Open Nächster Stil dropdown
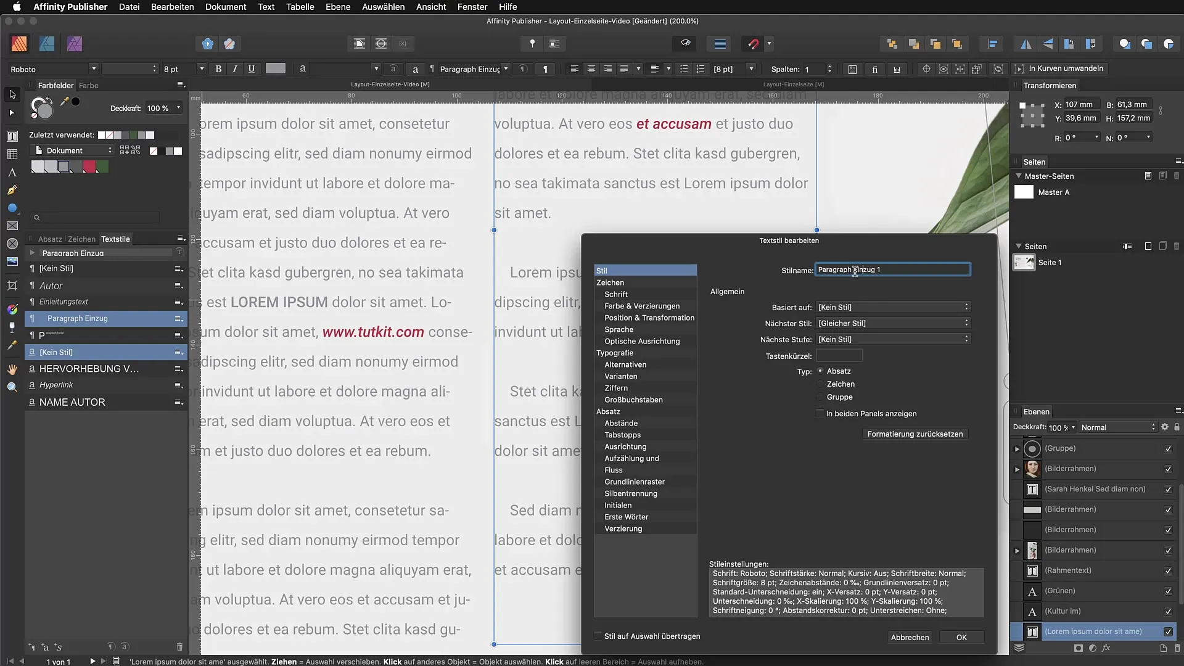The image size is (1184, 666). [894, 323]
